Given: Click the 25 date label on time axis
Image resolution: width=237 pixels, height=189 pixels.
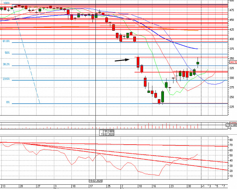Looking at the screenshot, I should tap(109, 186).
